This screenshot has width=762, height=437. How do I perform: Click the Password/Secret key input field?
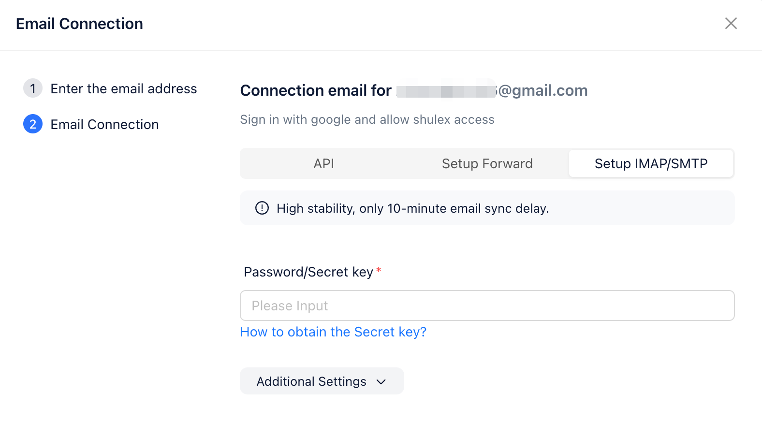point(487,306)
